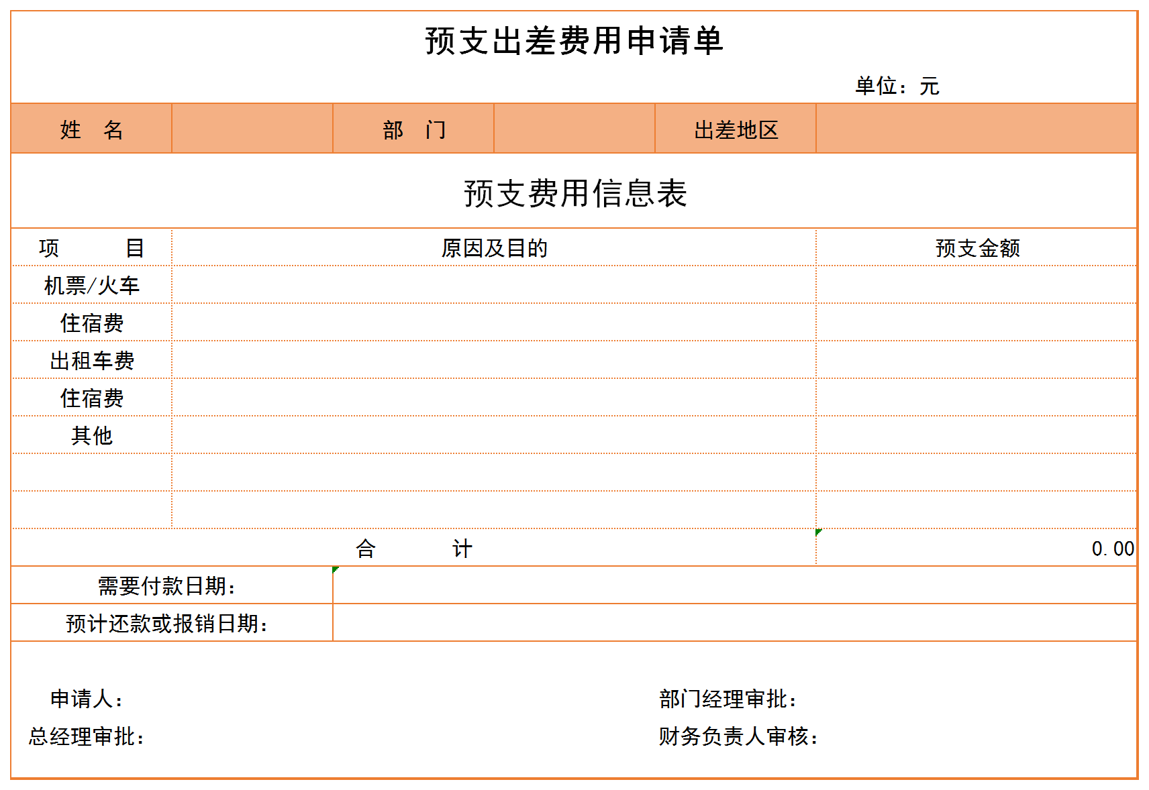The width and height of the screenshot is (1149, 790).
Task: Select the blank cell beside 部门
Action: pos(574,129)
